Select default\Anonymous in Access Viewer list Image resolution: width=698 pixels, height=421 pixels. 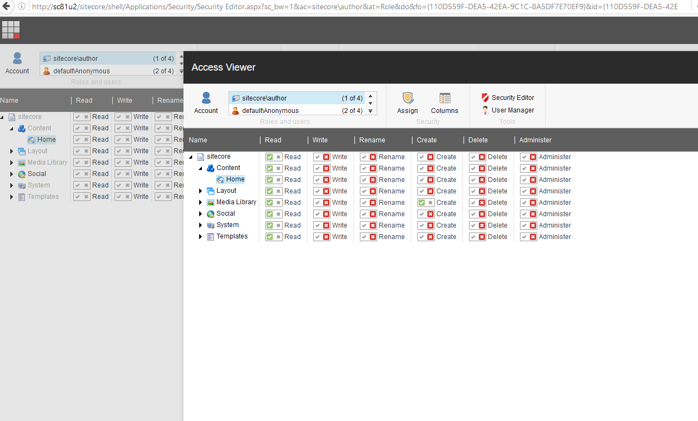[x=297, y=111]
